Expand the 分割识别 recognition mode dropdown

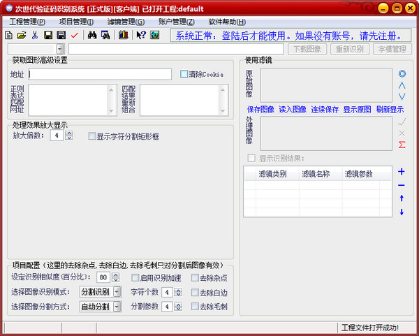coord(117,291)
